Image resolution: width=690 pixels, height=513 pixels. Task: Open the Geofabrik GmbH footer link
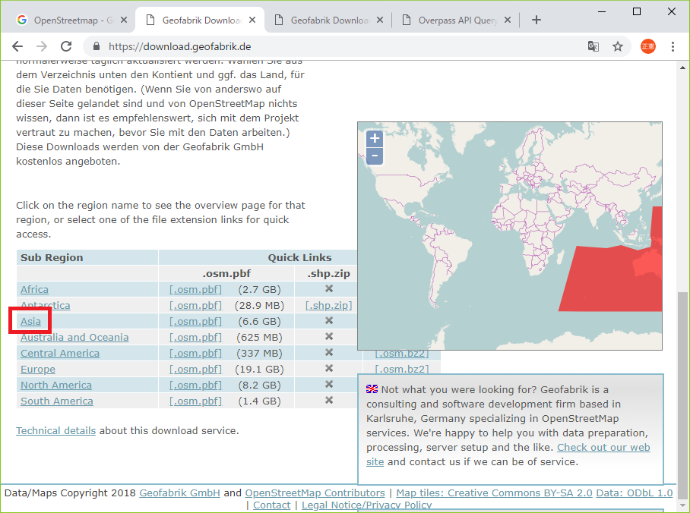[x=179, y=493]
